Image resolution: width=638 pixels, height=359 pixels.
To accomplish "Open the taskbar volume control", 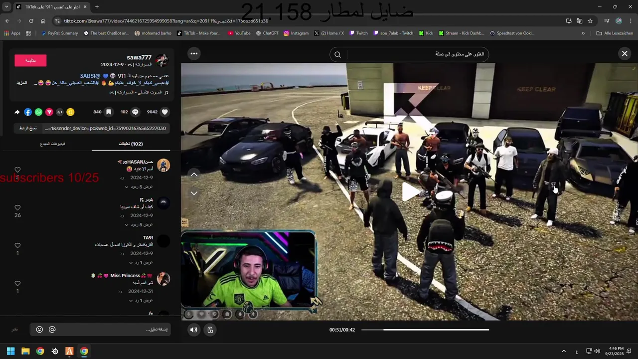I will click(597, 351).
